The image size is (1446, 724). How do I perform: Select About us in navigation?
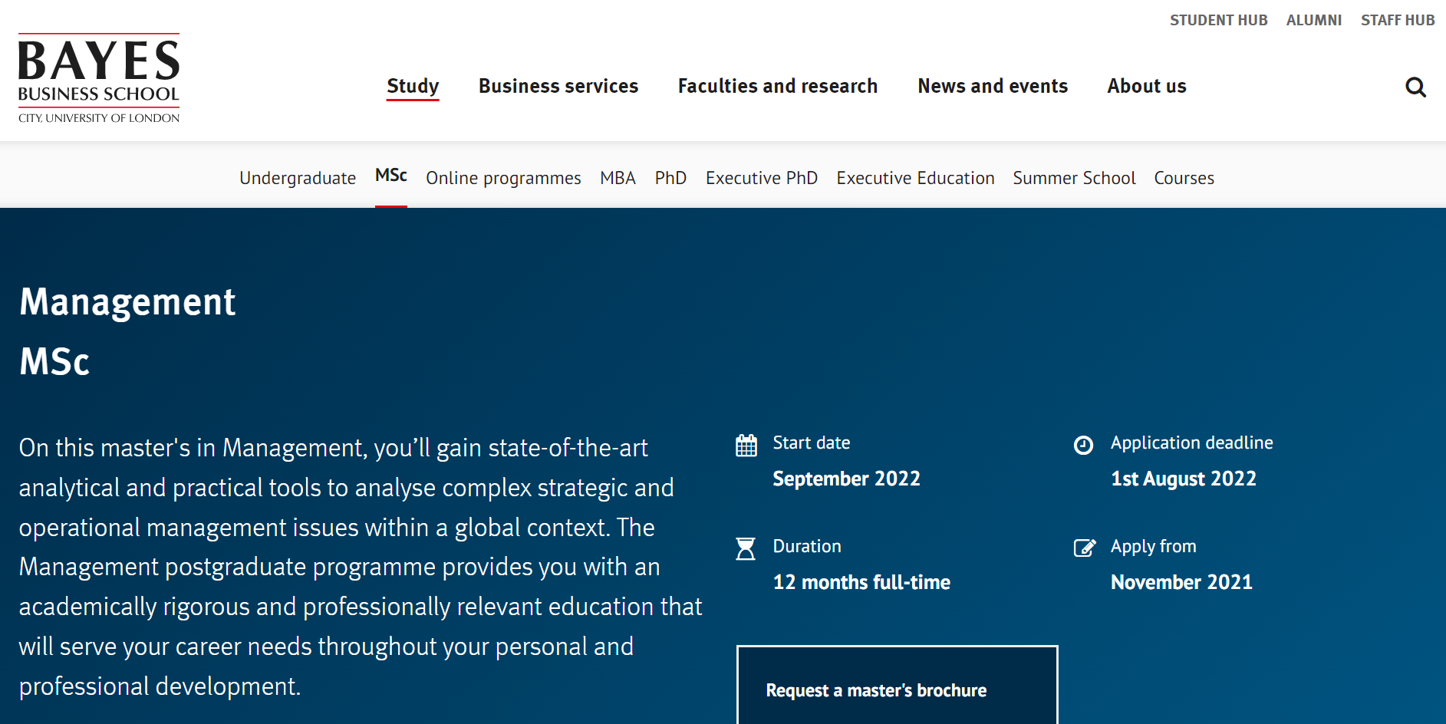pos(1146,86)
